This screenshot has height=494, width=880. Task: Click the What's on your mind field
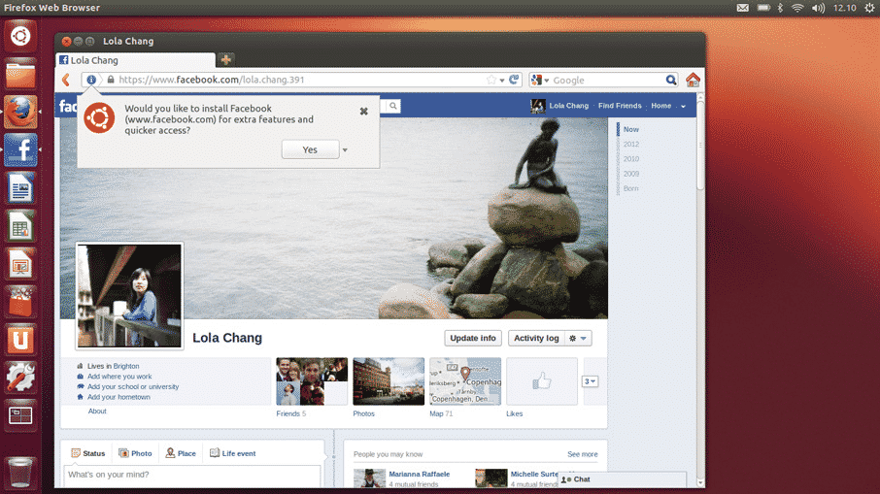[191, 475]
